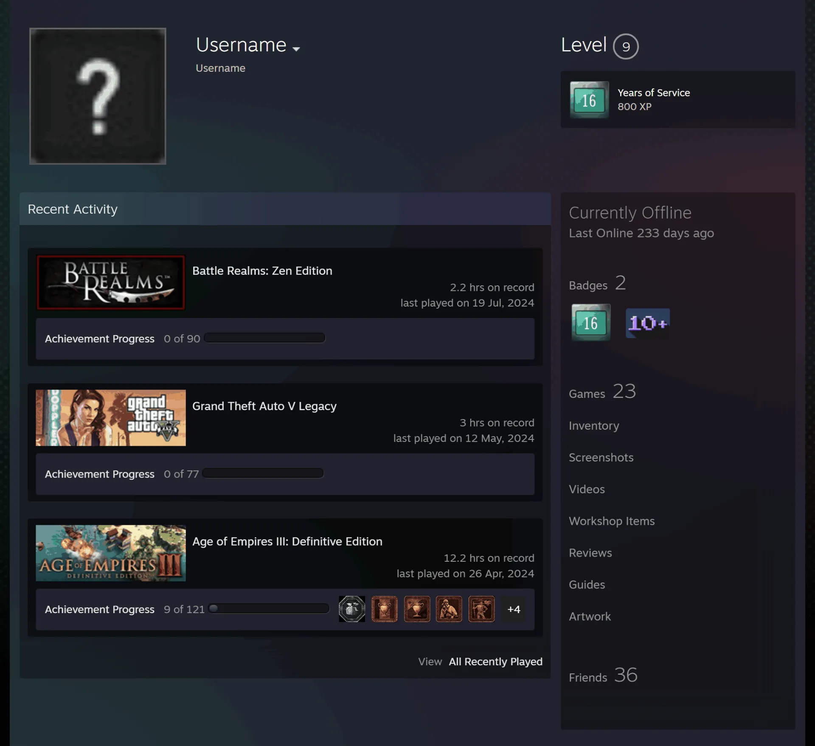Click the Battle Realms 0 of 90 progress bar
815x746 pixels.
264,338
